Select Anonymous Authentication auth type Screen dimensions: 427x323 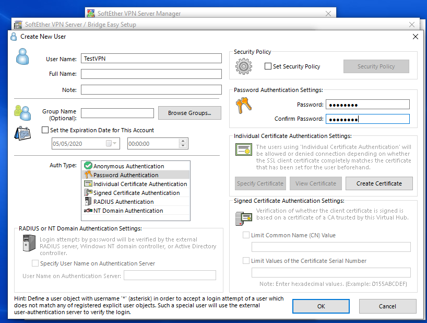click(x=136, y=166)
